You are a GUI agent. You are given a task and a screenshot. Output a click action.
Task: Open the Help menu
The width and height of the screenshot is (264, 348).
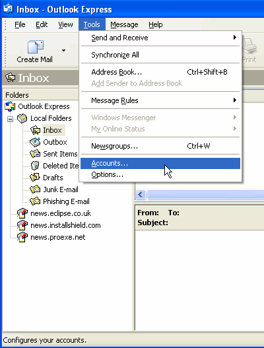pyautogui.click(x=156, y=24)
